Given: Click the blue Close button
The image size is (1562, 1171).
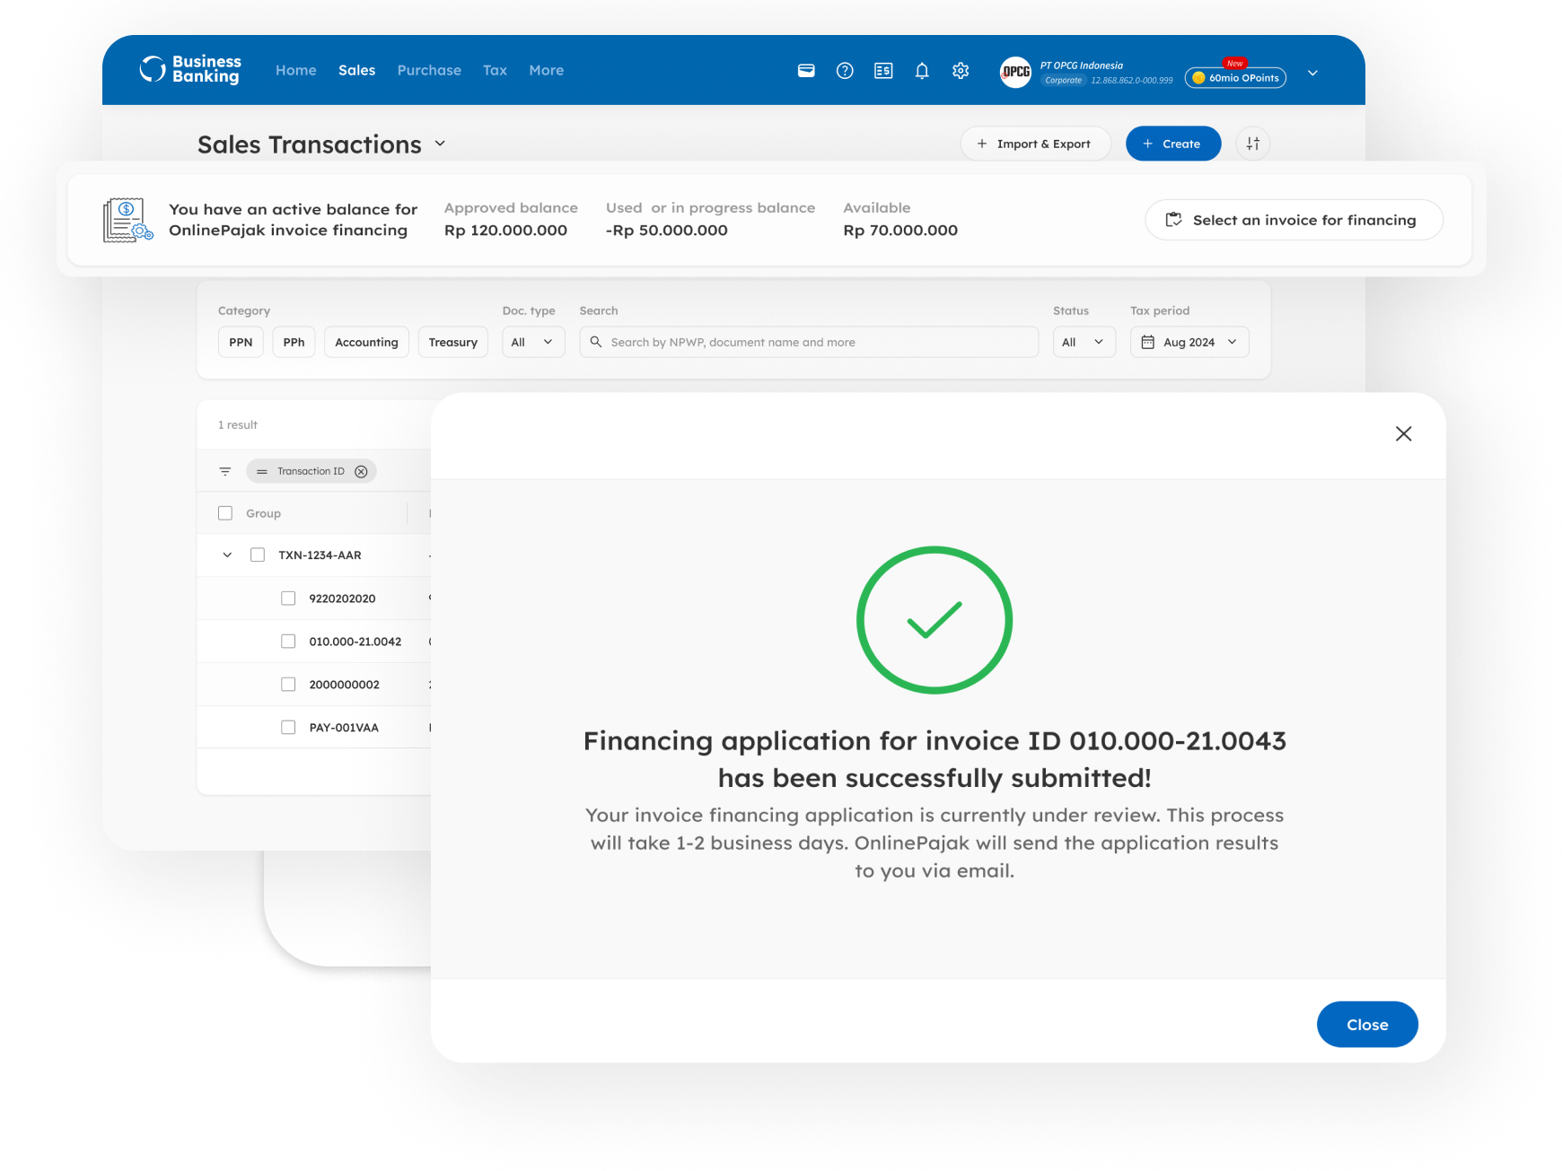Looking at the screenshot, I should click(x=1367, y=1025).
